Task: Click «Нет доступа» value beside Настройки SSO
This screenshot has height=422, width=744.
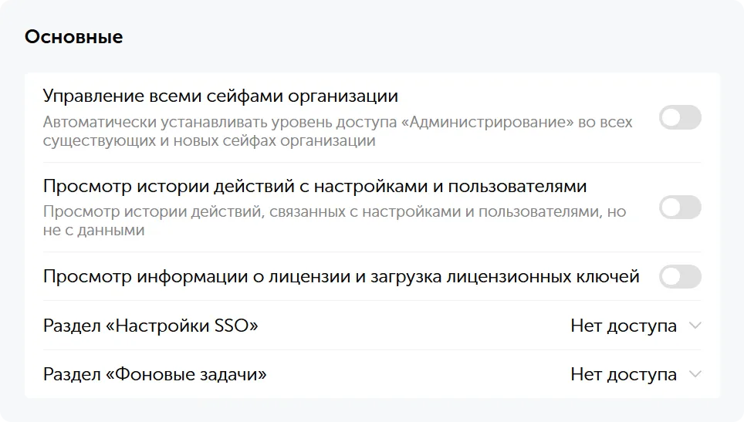Action: [624, 326]
